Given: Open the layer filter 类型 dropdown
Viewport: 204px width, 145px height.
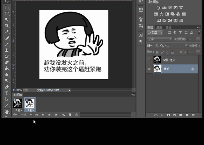Looking at the screenshot, I should [x=155, y=33].
